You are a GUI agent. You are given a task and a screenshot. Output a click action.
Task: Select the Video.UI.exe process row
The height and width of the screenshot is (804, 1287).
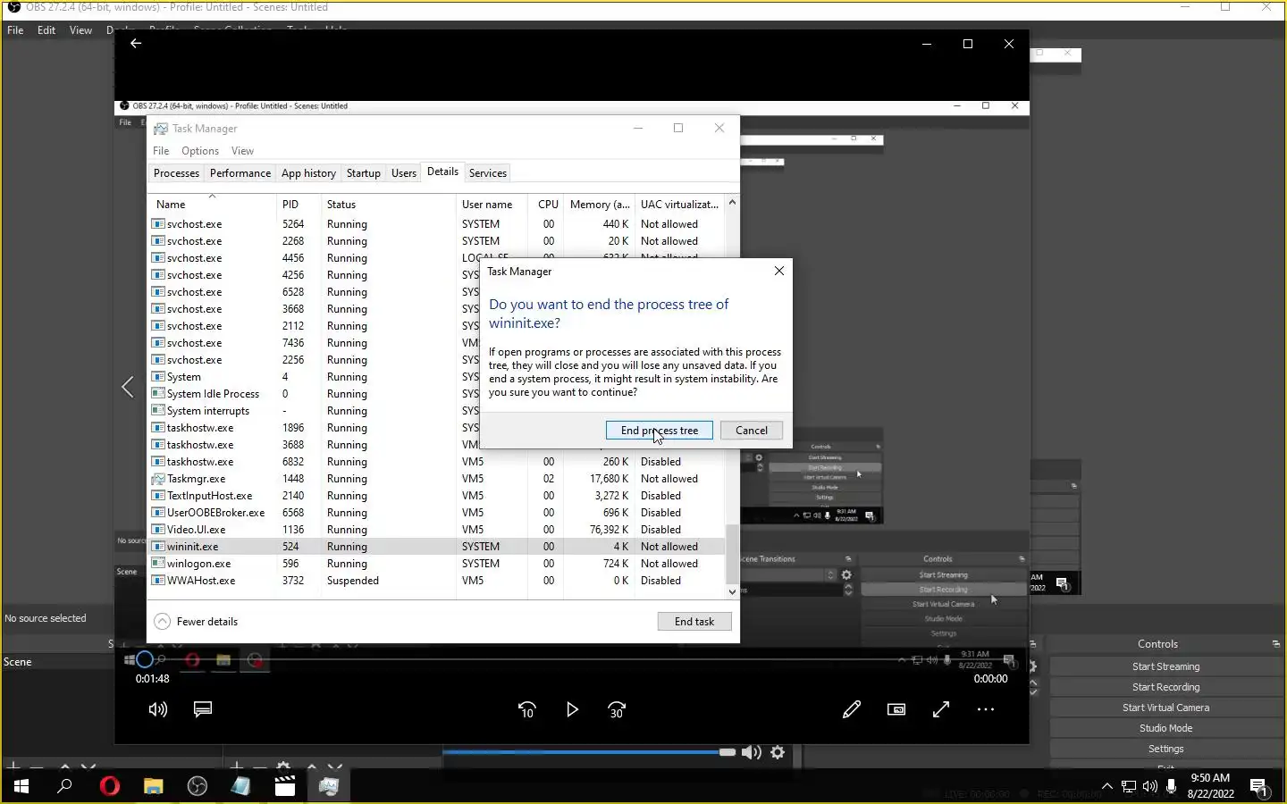pyautogui.click(x=437, y=530)
